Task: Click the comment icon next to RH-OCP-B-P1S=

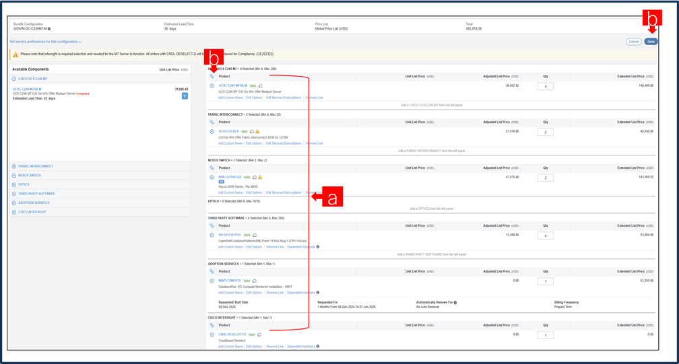Action: pos(255,235)
